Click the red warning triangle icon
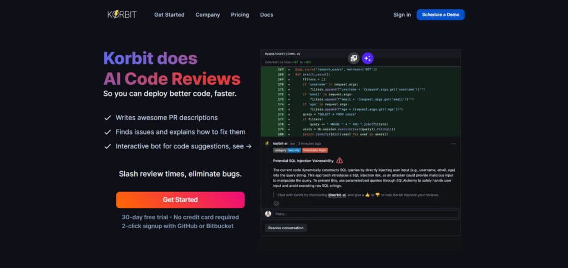The image size is (568, 268). coord(339,161)
